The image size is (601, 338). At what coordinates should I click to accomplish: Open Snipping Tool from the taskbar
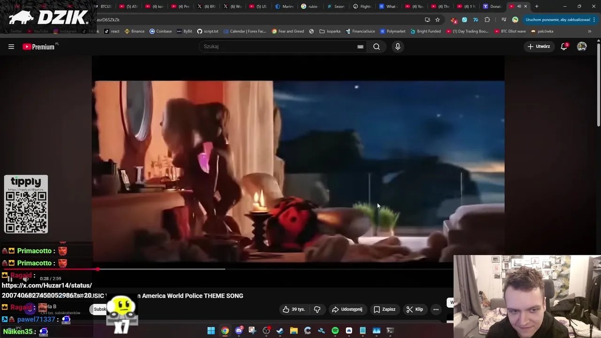coord(252,330)
